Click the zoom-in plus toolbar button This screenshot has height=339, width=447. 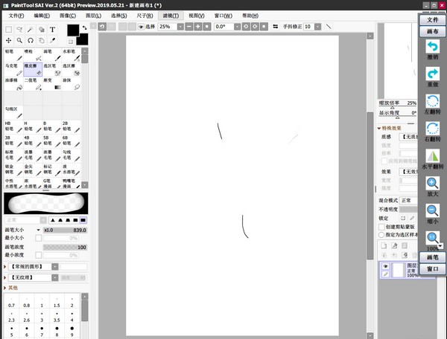coord(198,27)
